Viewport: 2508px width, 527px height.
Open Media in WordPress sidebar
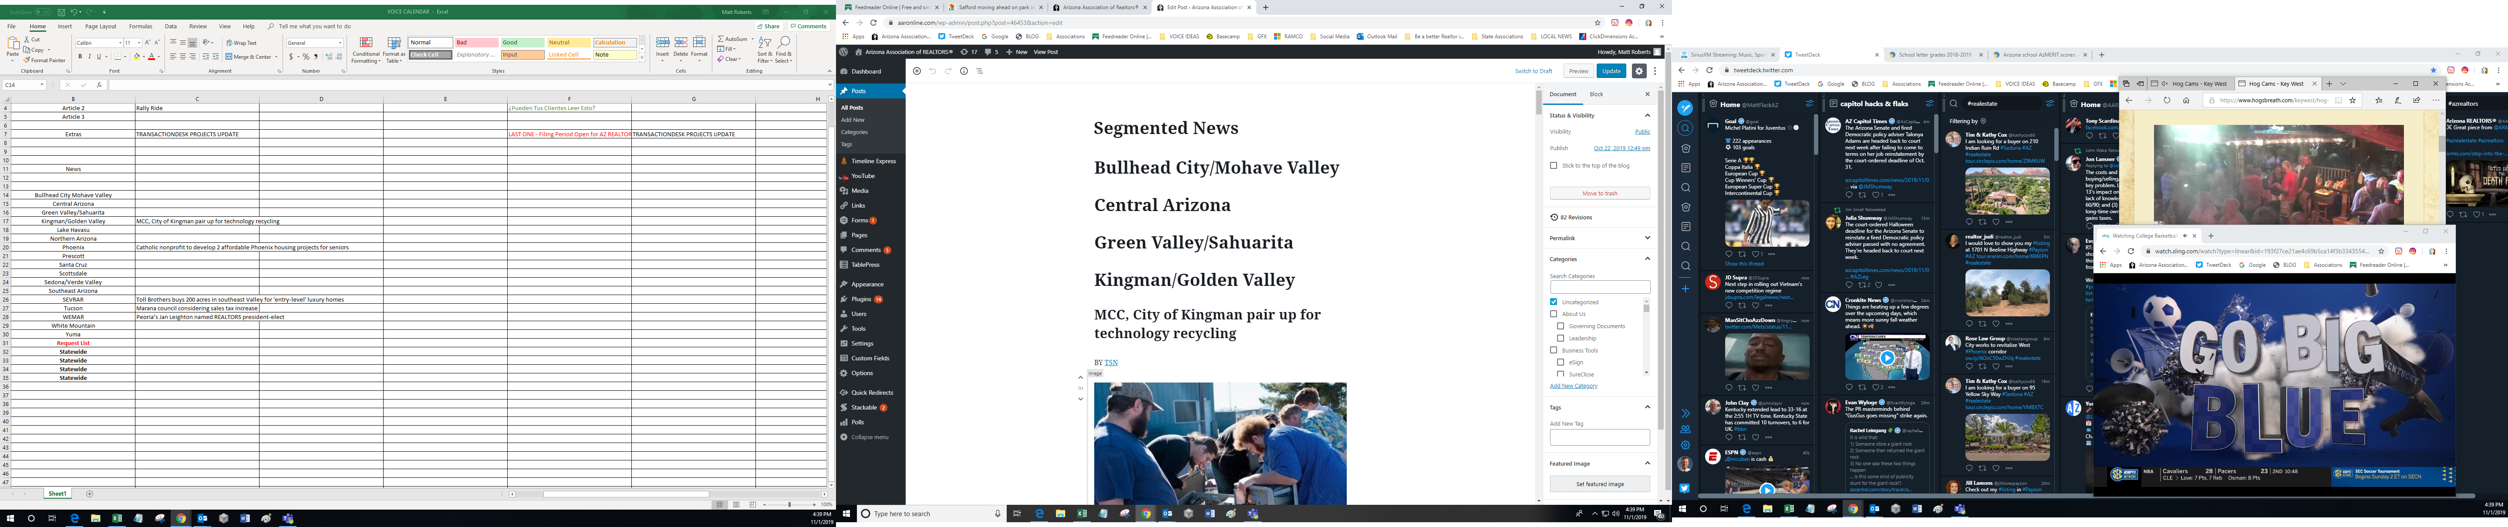coord(860,191)
